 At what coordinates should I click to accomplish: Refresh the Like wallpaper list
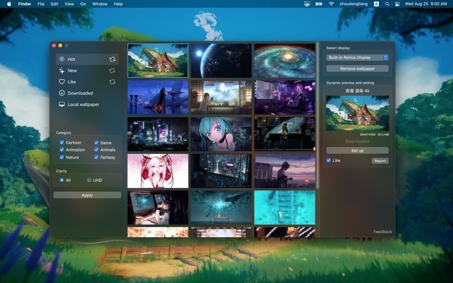112,82
